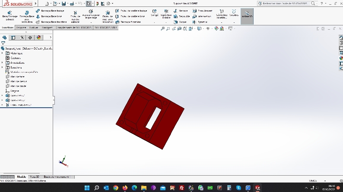Open the DisplayManager appearance tab

38,37
